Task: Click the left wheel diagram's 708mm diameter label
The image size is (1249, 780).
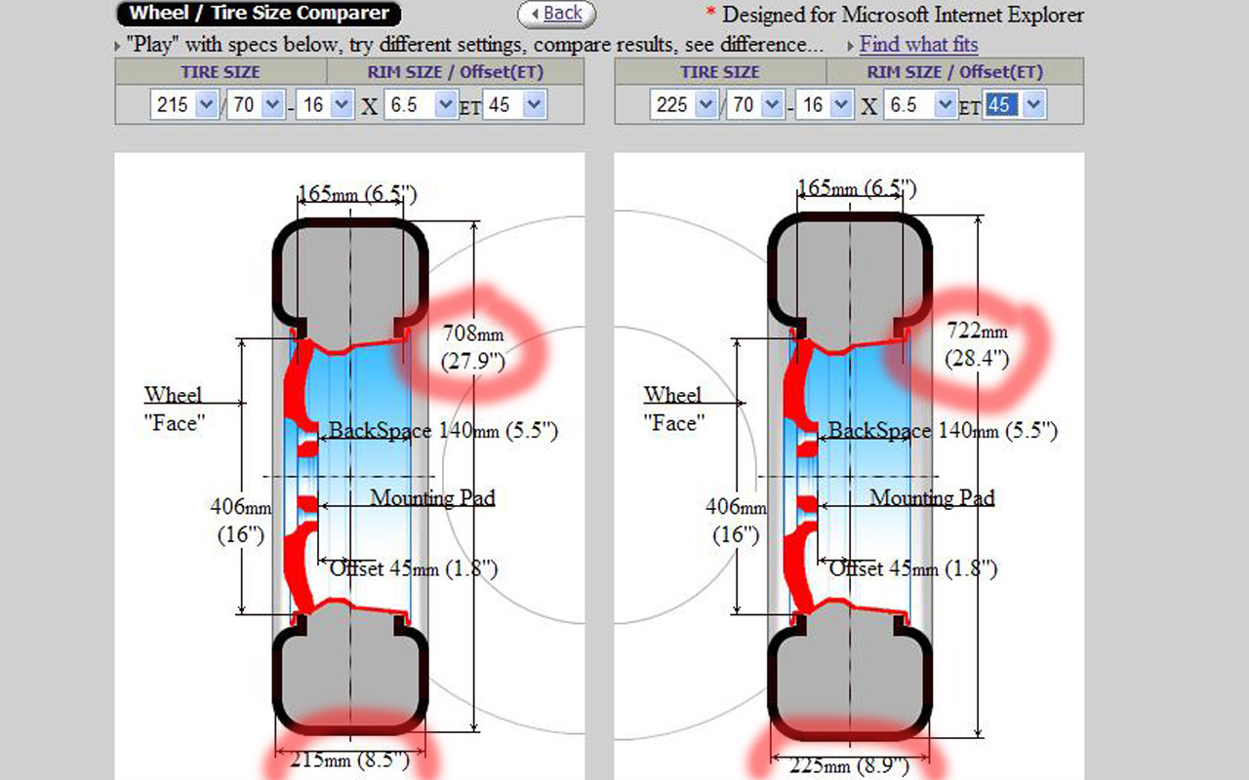Action: click(x=473, y=347)
